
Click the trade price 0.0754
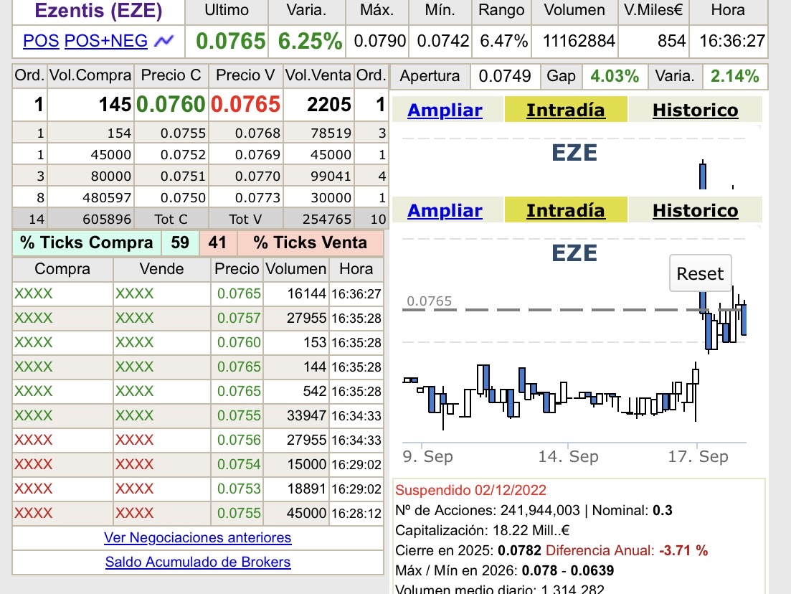pos(239,464)
